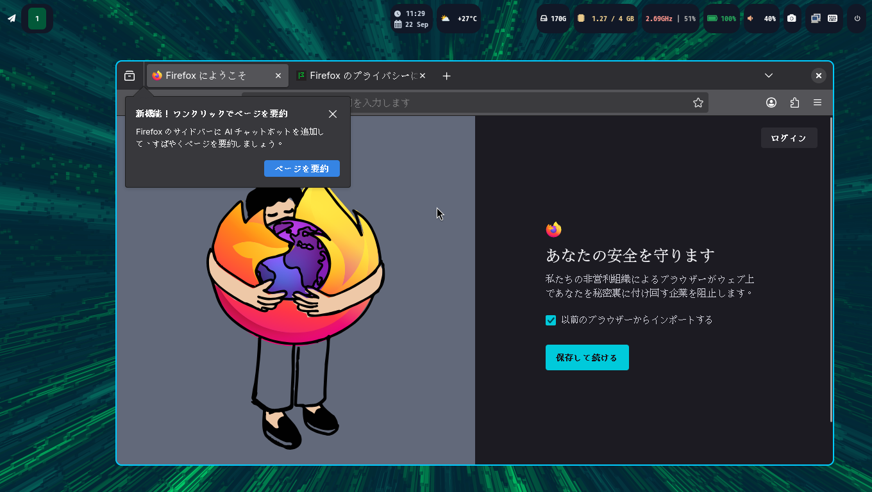Take a screenshot with the camera icon
The image size is (872, 492).
click(x=792, y=19)
